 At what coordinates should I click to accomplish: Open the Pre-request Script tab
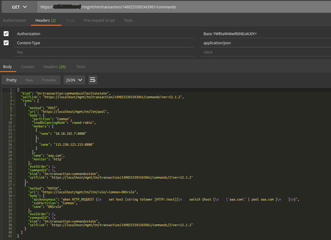pyautogui.click(x=100, y=20)
